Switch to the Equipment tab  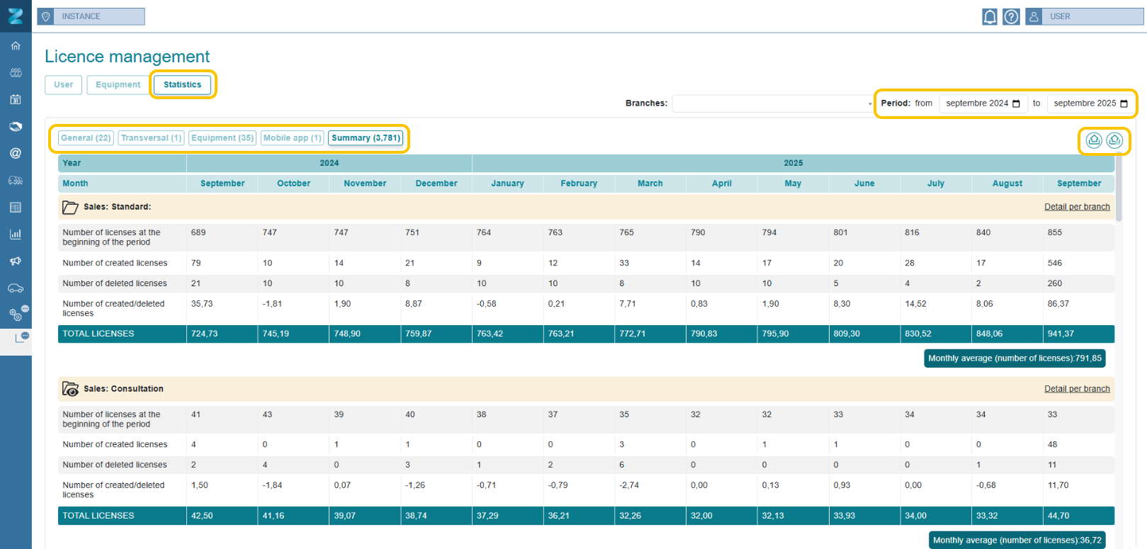[x=118, y=85]
